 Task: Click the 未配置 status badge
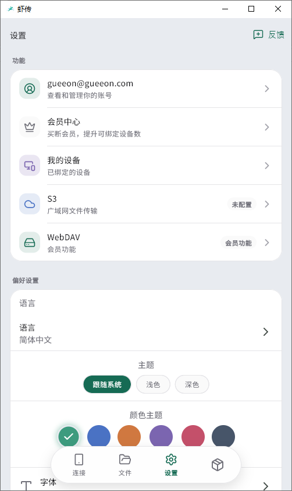pos(242,205)
